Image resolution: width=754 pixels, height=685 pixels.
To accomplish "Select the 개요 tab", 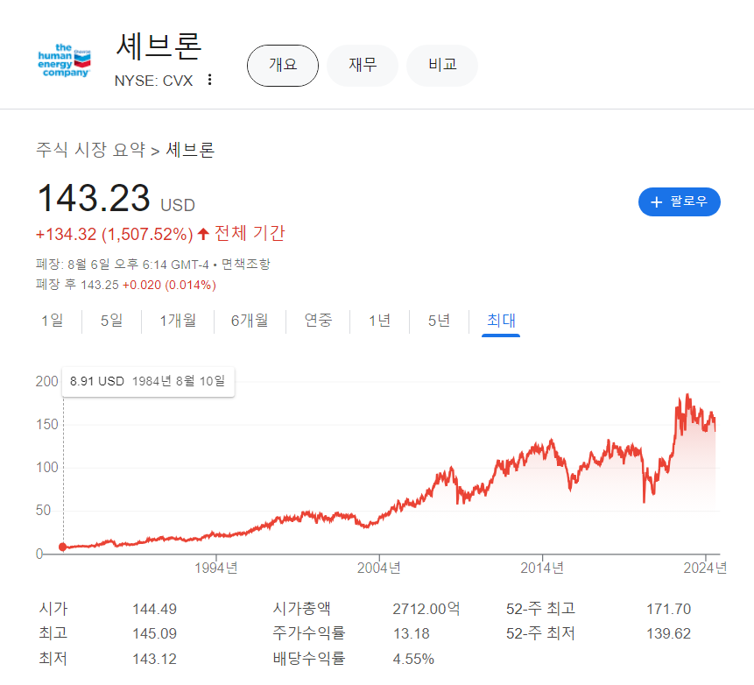I will [283, 66].
